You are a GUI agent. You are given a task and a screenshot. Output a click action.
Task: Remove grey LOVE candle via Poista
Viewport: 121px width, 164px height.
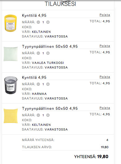point(105,77)
